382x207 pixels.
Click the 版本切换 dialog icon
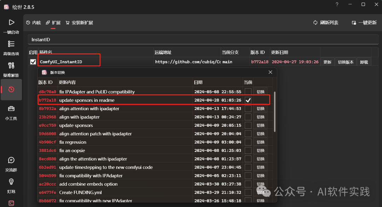pos(44,72)
